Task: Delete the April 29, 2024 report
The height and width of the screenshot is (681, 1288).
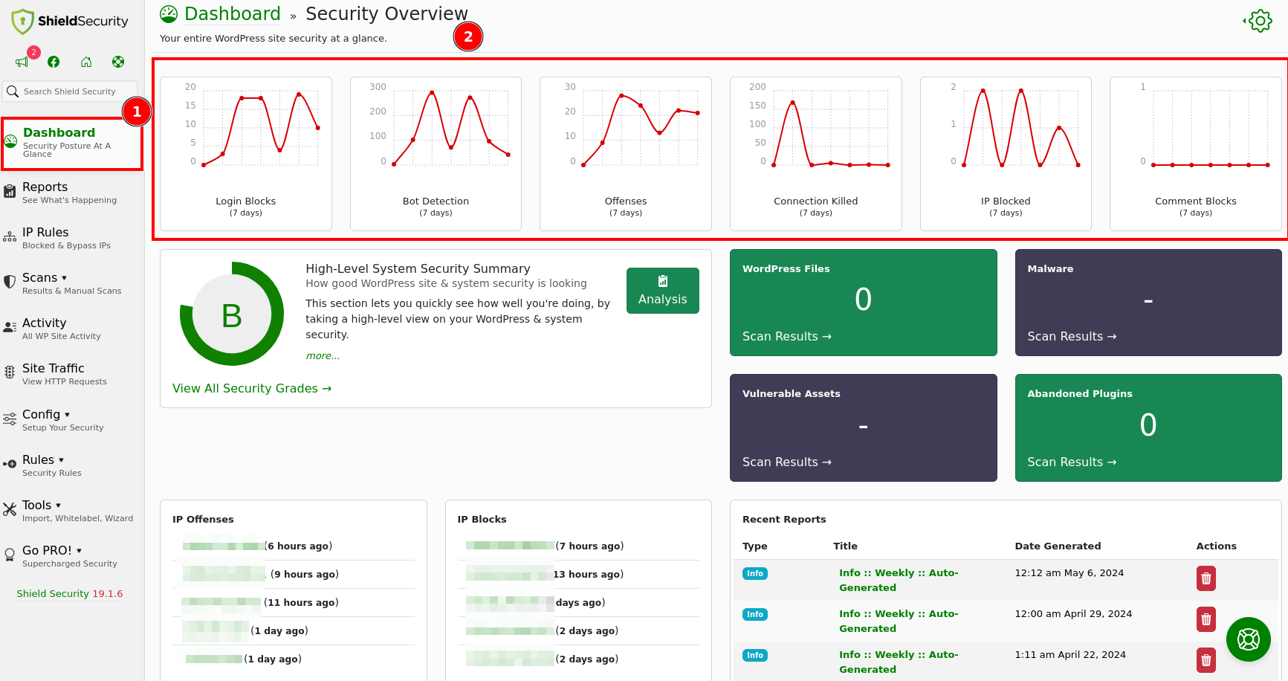Action: point(1206,619)
